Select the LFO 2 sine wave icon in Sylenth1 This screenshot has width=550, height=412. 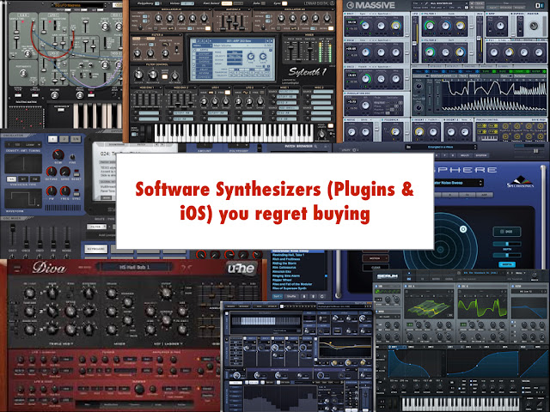click(x=246, y=92)
